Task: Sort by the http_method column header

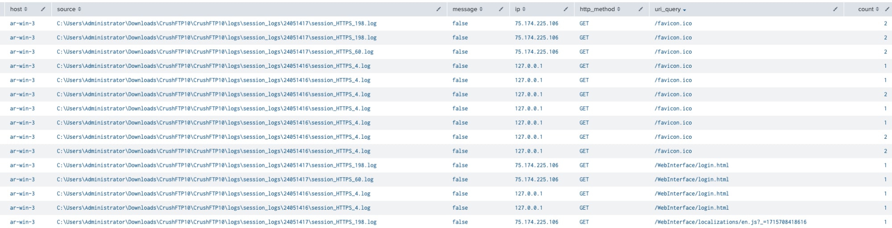Action: [600, 9]
